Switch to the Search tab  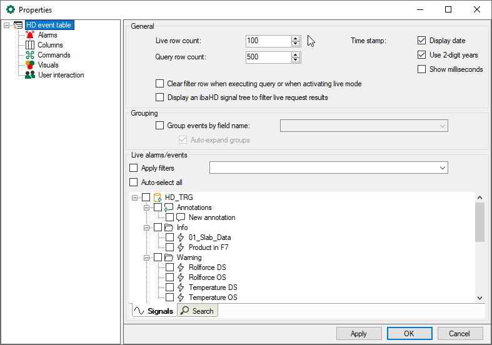(x=198, y=311)
